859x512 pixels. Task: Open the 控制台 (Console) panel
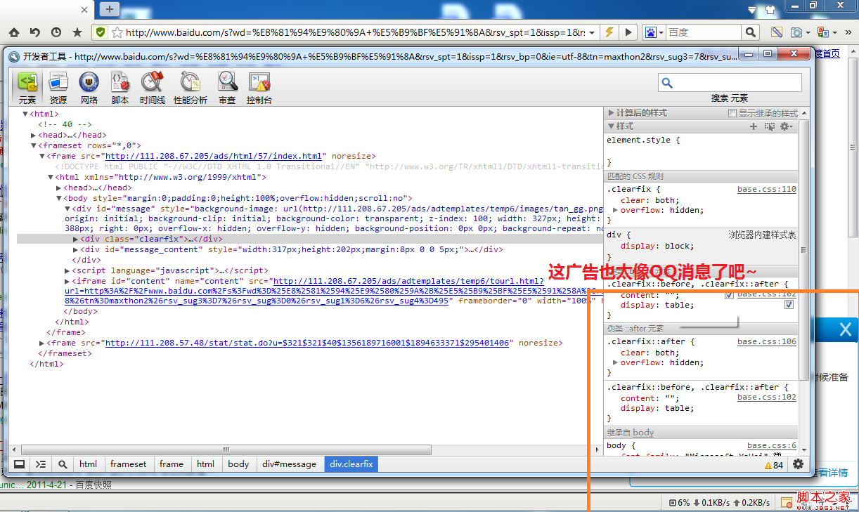pyautogui.click(x=259, y=87)
